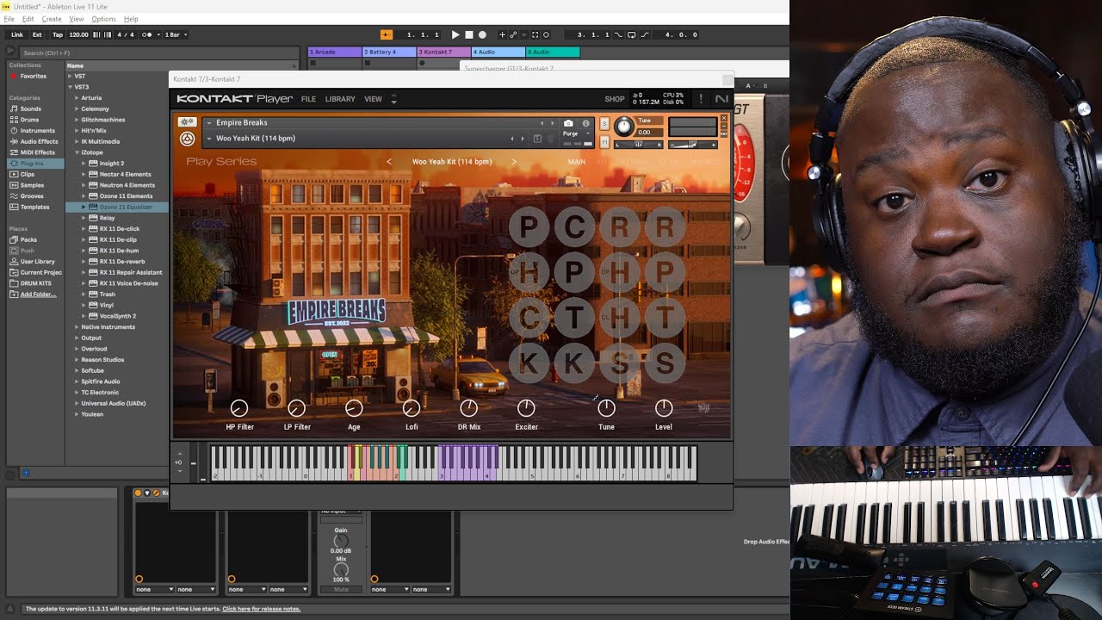Screen dimensions: 1102x620
Task: Expand the Arturia folder in browser
Action: [77, 98]
